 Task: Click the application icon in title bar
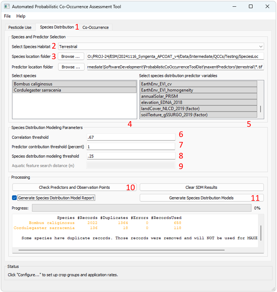[x=6, y=6]
